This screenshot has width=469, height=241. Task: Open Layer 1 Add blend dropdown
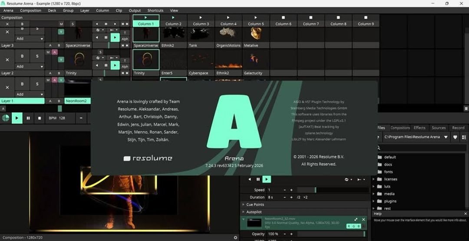coord(30,94)
